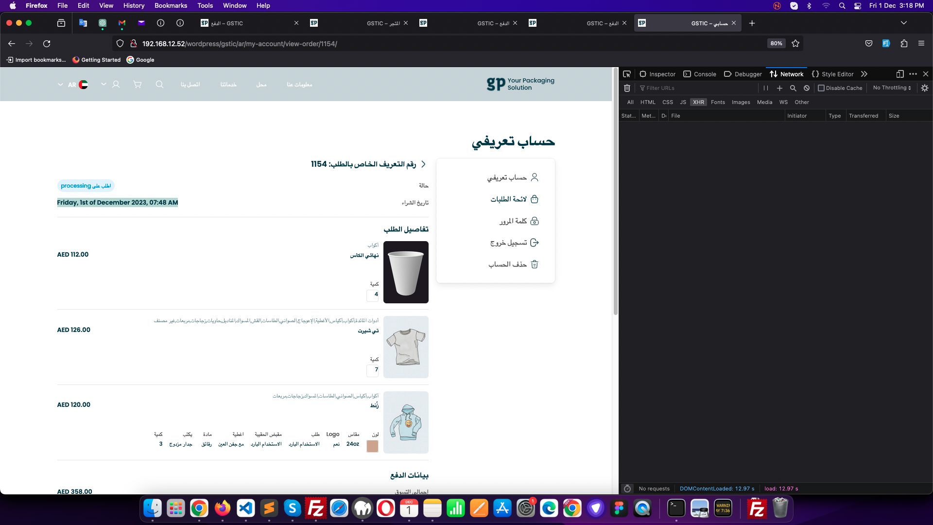Open Figma from the Dock
933x525 pixels.
coord(619,508)
